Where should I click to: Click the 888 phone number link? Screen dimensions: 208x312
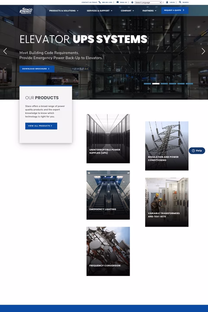(107, 3)
